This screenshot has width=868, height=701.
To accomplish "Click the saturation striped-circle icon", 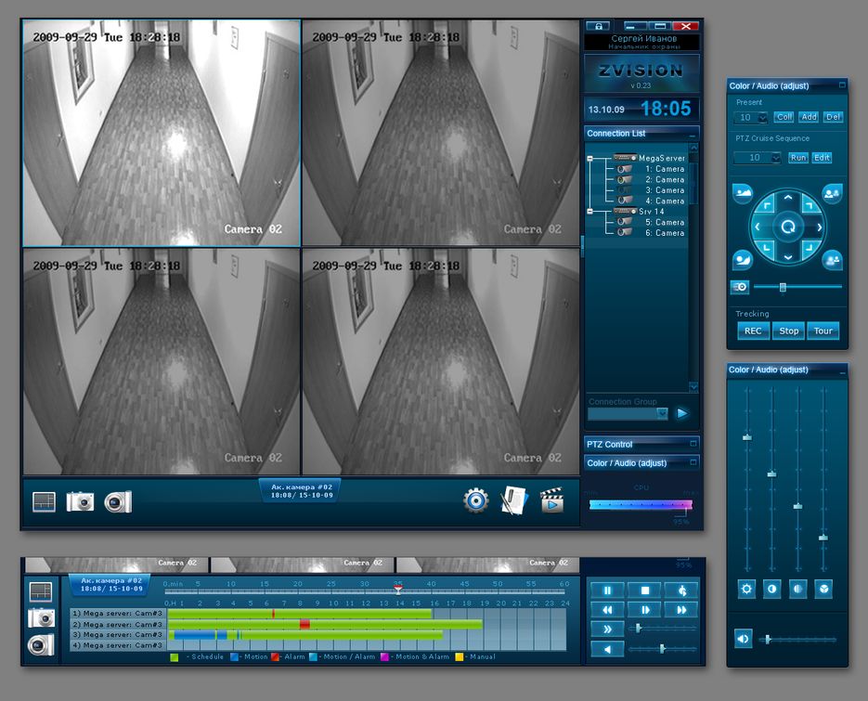I will click(x=797, y=589).
